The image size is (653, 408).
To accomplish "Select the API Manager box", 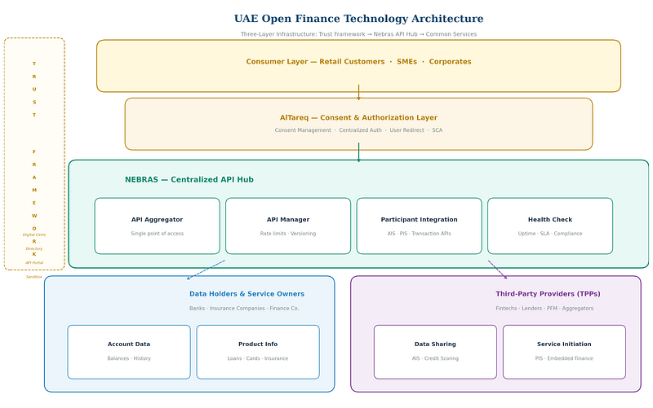I will point(288,226).
